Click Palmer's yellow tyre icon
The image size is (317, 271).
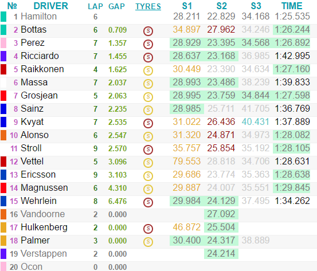(x=148, y=242)
